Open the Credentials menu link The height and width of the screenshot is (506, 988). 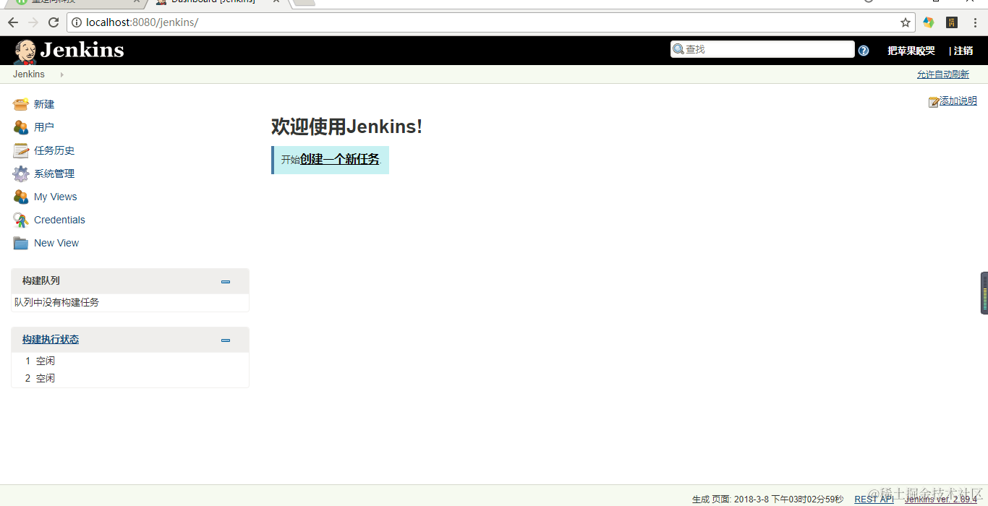[x=59, y=220]
